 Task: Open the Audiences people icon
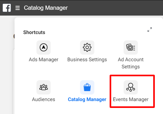click(x=44, y=87)
